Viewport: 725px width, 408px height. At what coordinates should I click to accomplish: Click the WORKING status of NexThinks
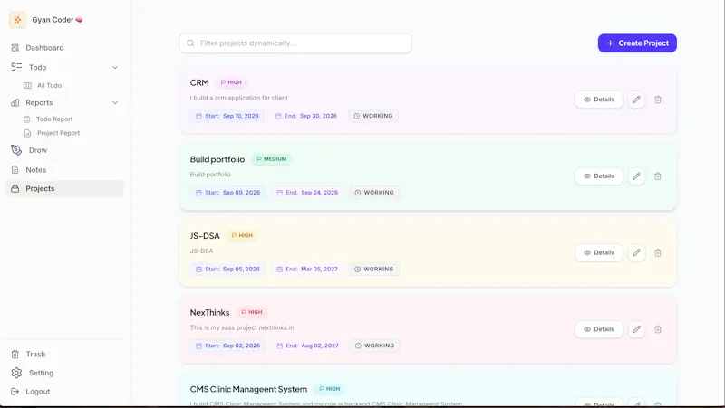click(375, 346)
